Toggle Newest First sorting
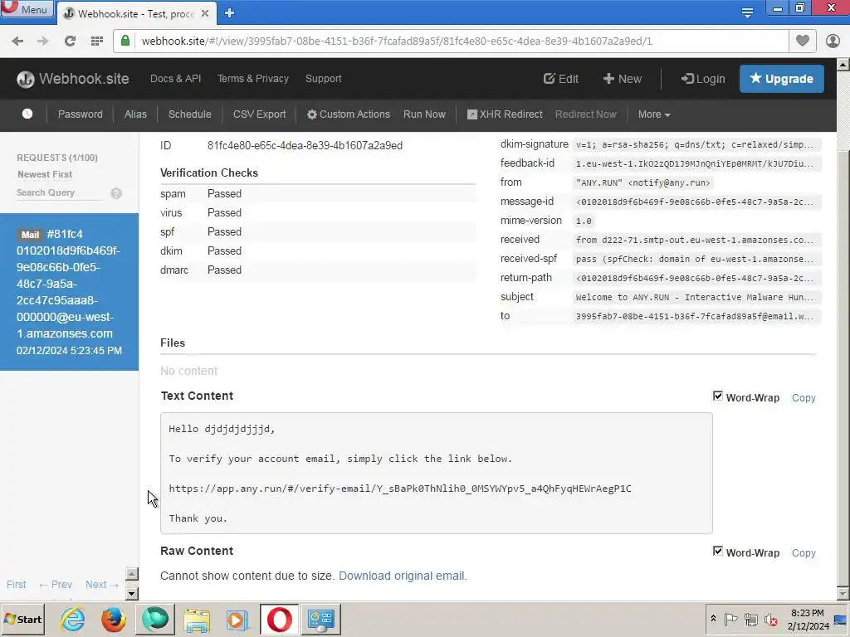850x637 pixels. (x=45, y=174)
